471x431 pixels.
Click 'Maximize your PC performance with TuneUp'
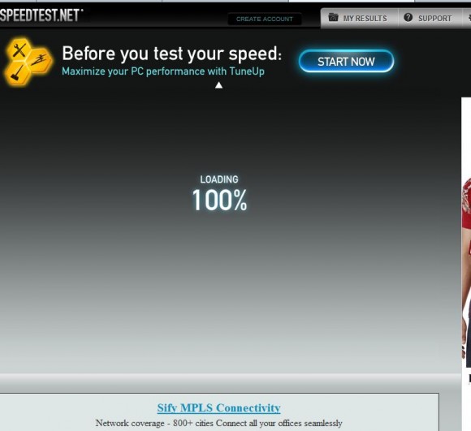[163, 71]
